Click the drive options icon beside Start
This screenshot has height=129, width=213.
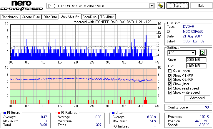coord(161,6)
